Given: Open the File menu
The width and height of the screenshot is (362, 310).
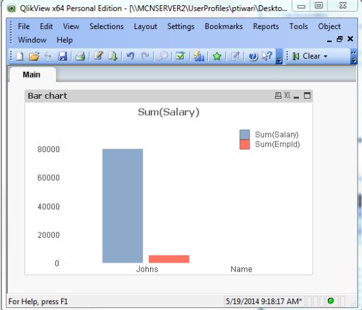Looking at the screenshot, I should (x=24, y=26).
